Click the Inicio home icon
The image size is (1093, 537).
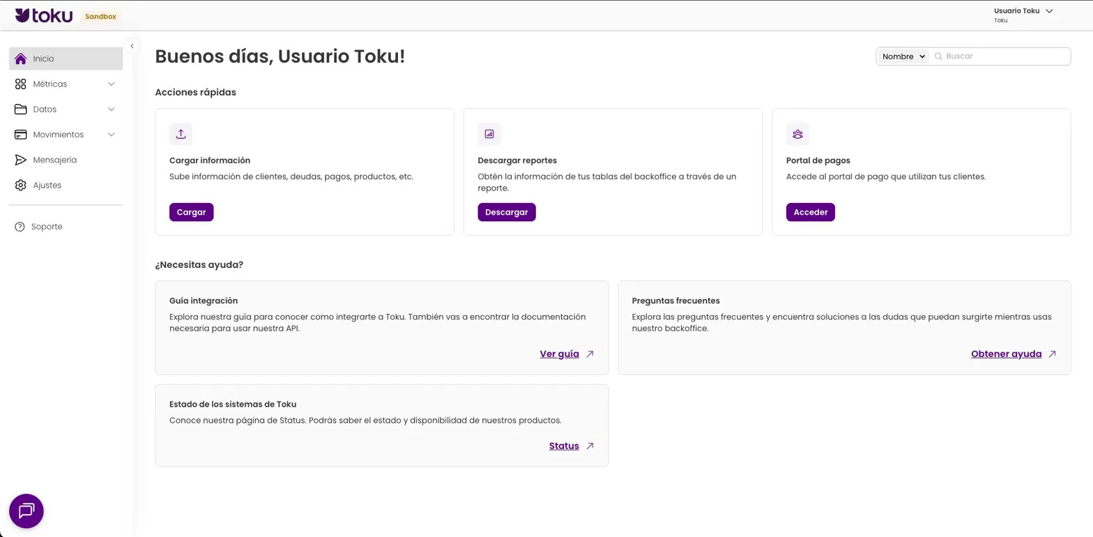(x=21, y=59)
